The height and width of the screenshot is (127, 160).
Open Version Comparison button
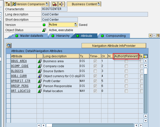[30, 4]
